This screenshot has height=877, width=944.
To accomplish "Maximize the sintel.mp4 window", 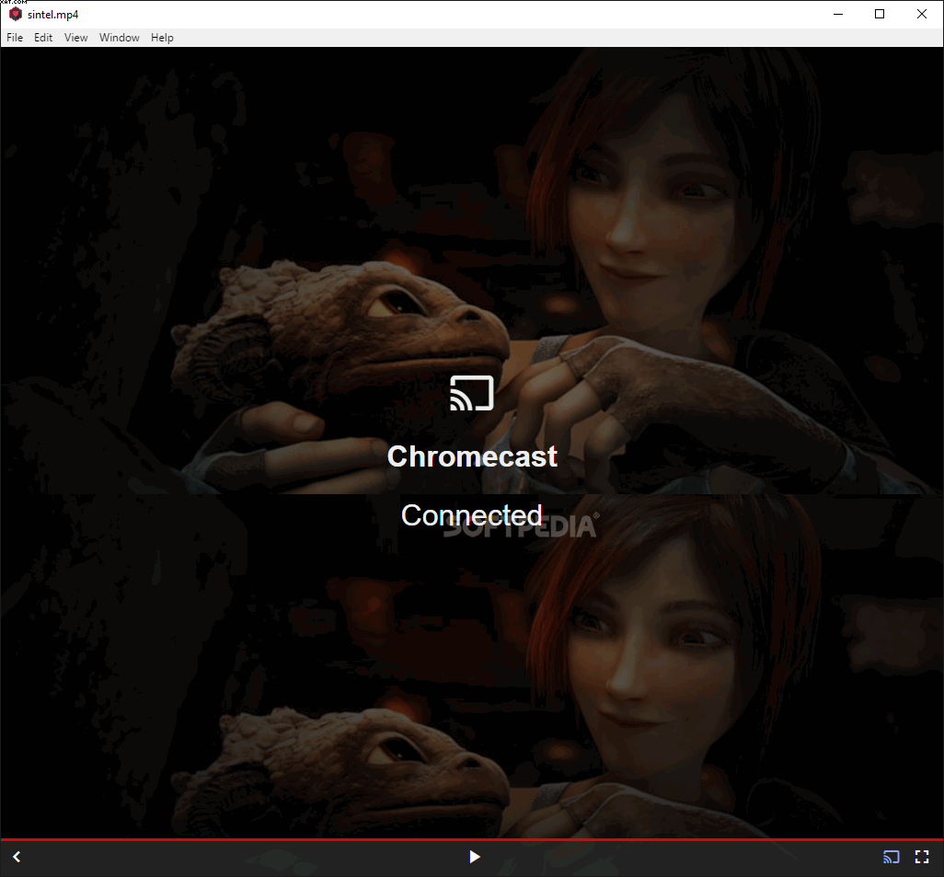I will [x=880, y=14].
